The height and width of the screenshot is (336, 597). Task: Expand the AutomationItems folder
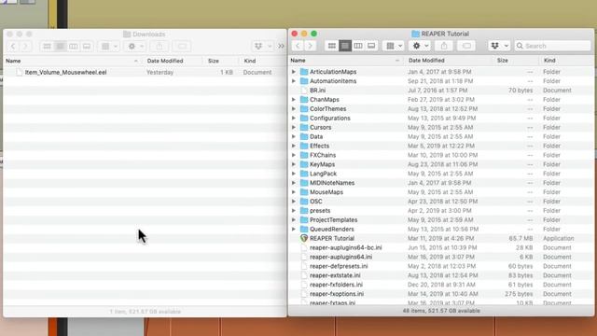click(294, 81)
